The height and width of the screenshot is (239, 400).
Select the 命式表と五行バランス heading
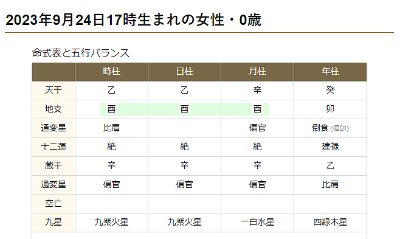pyautogui.click(x=81, y=53)
